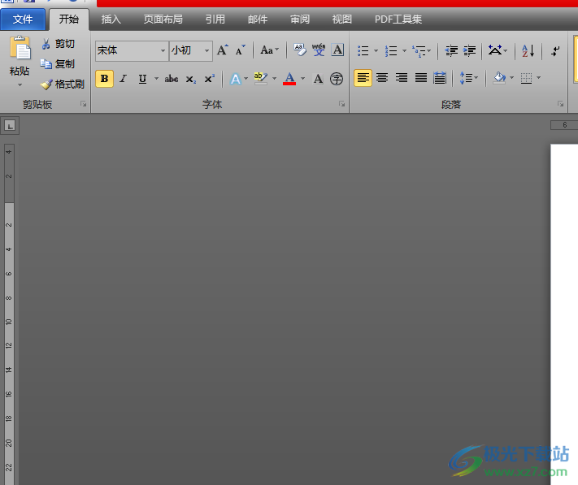Toggle Bold formatting
Screen dimensions: 578x485
tap(104, 79)
